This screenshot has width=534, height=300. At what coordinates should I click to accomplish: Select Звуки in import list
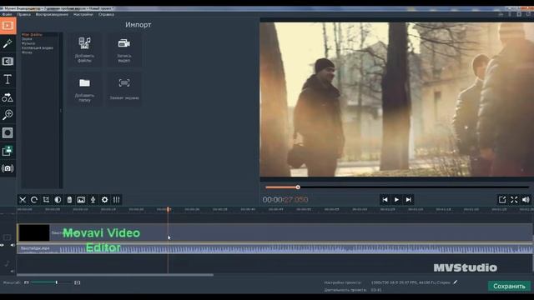(27, 39)
